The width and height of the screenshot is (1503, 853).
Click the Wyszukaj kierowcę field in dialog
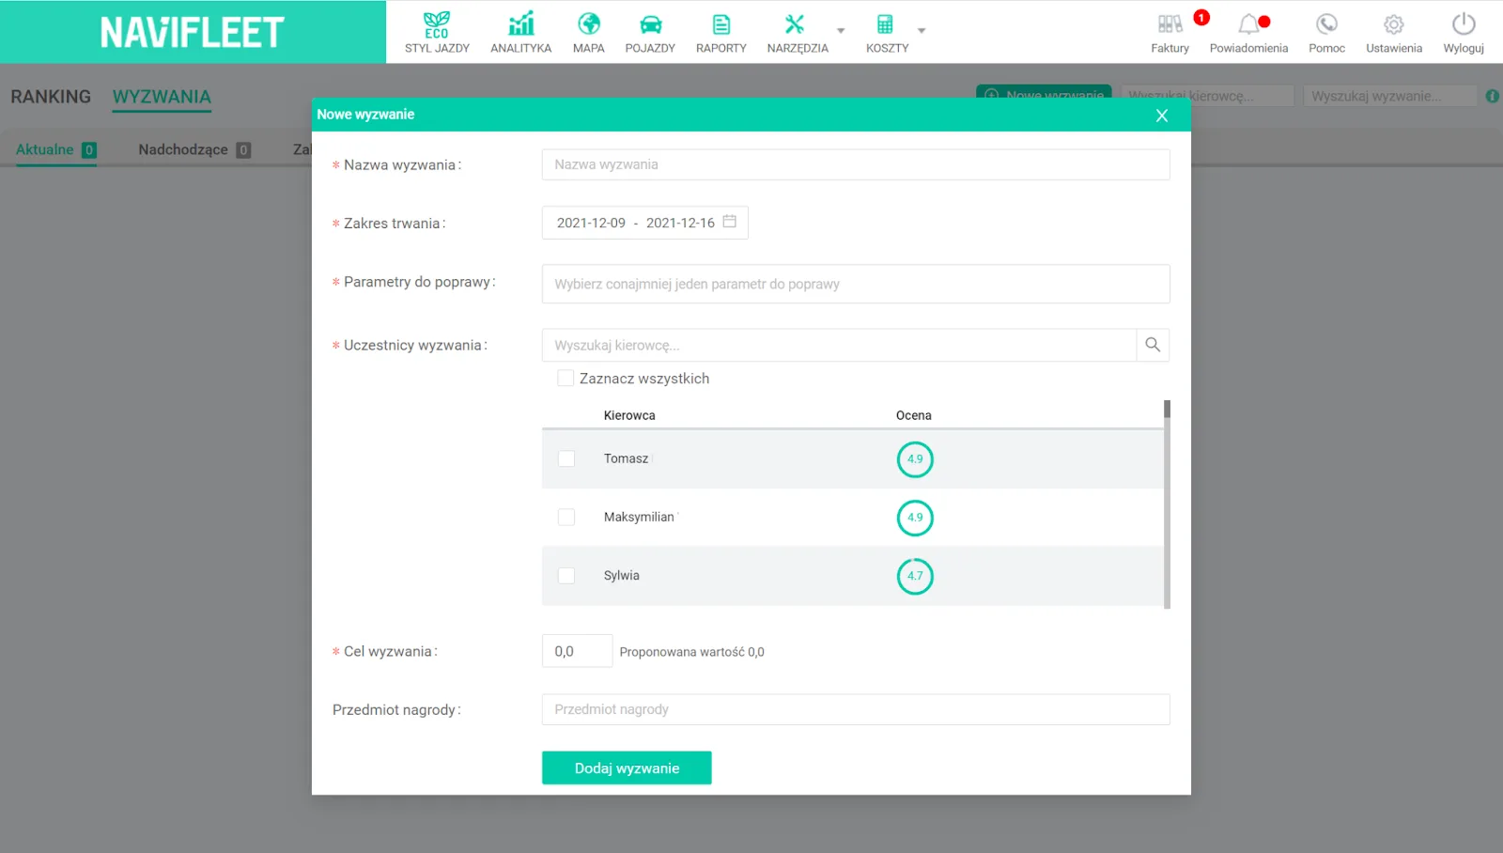[839, 345]
